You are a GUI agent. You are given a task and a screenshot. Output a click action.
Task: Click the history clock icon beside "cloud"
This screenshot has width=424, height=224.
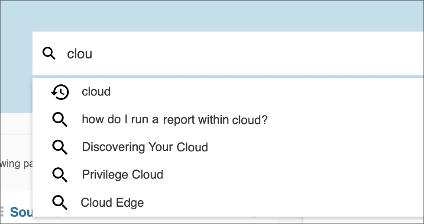click(x=60, y=92)
